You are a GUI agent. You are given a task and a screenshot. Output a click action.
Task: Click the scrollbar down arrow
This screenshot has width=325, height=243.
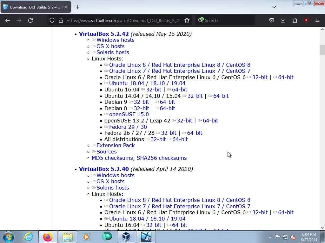[322, 228]
